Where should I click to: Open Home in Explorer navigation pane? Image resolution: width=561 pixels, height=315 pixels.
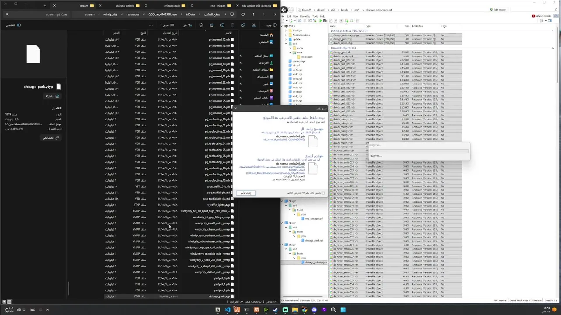266,35
